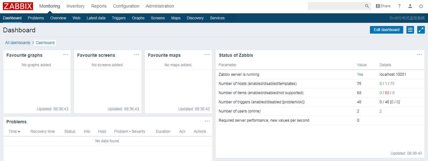
Task: Open the Status of Zabbix widget menu
Action: [419, 55]
